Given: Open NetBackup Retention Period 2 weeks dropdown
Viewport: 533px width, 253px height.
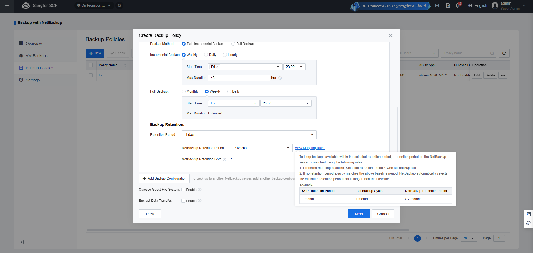Looking at the screenshot, I should 262,148.
